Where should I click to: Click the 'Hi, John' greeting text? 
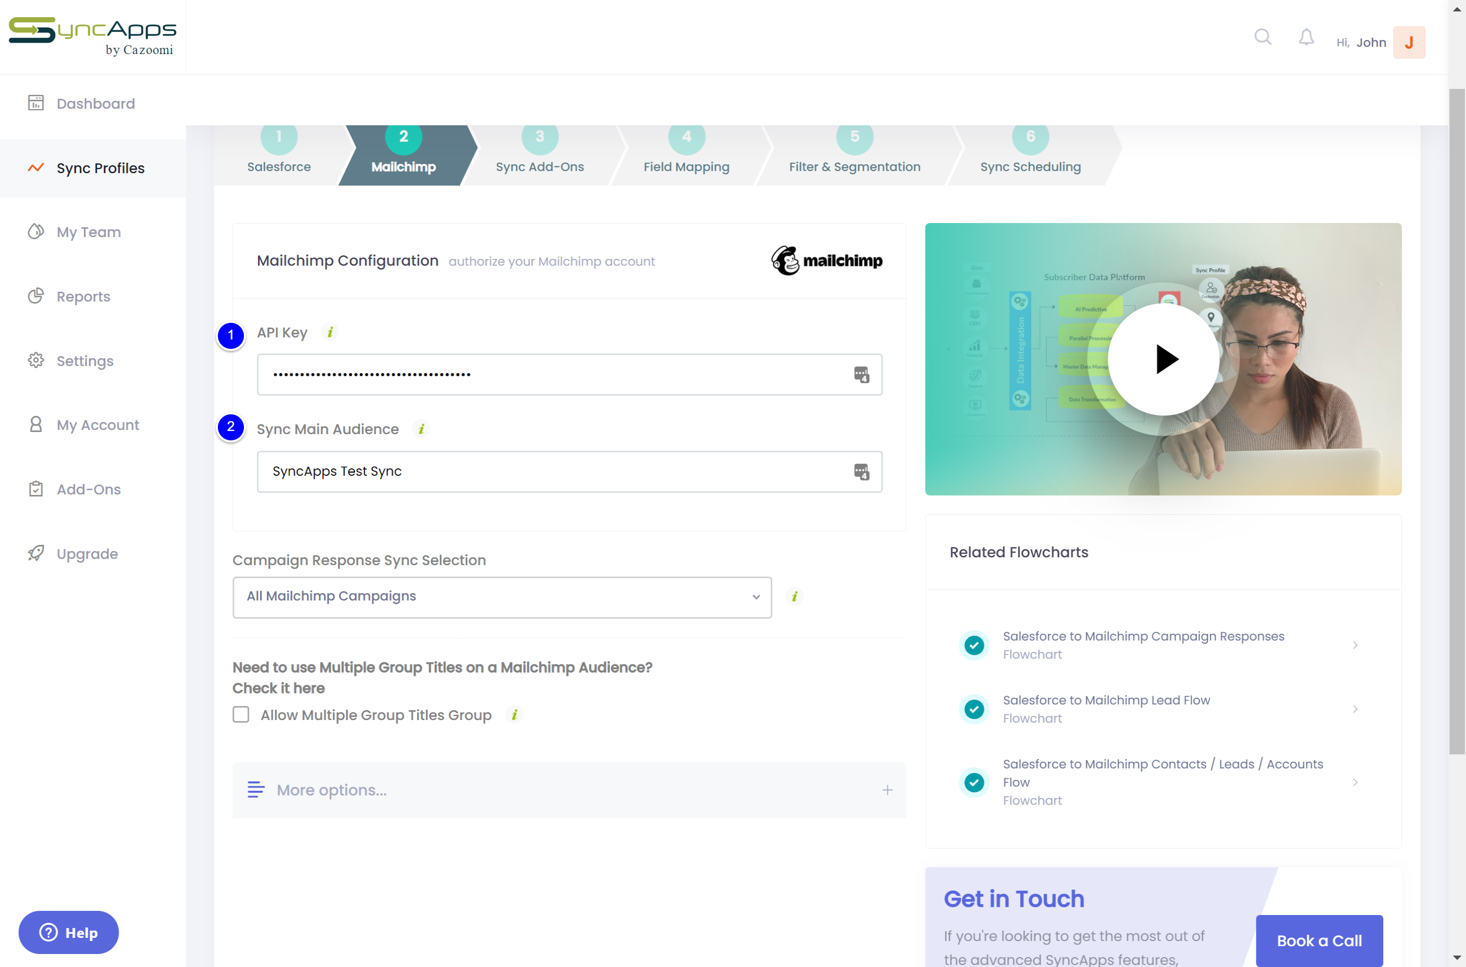click(1360, 43)
